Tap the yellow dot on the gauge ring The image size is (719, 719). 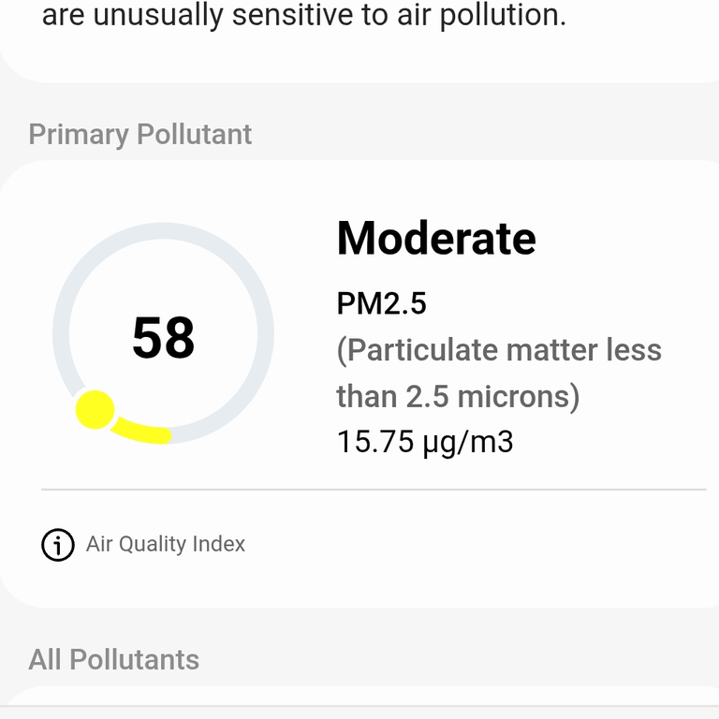[x=95, y=410]
